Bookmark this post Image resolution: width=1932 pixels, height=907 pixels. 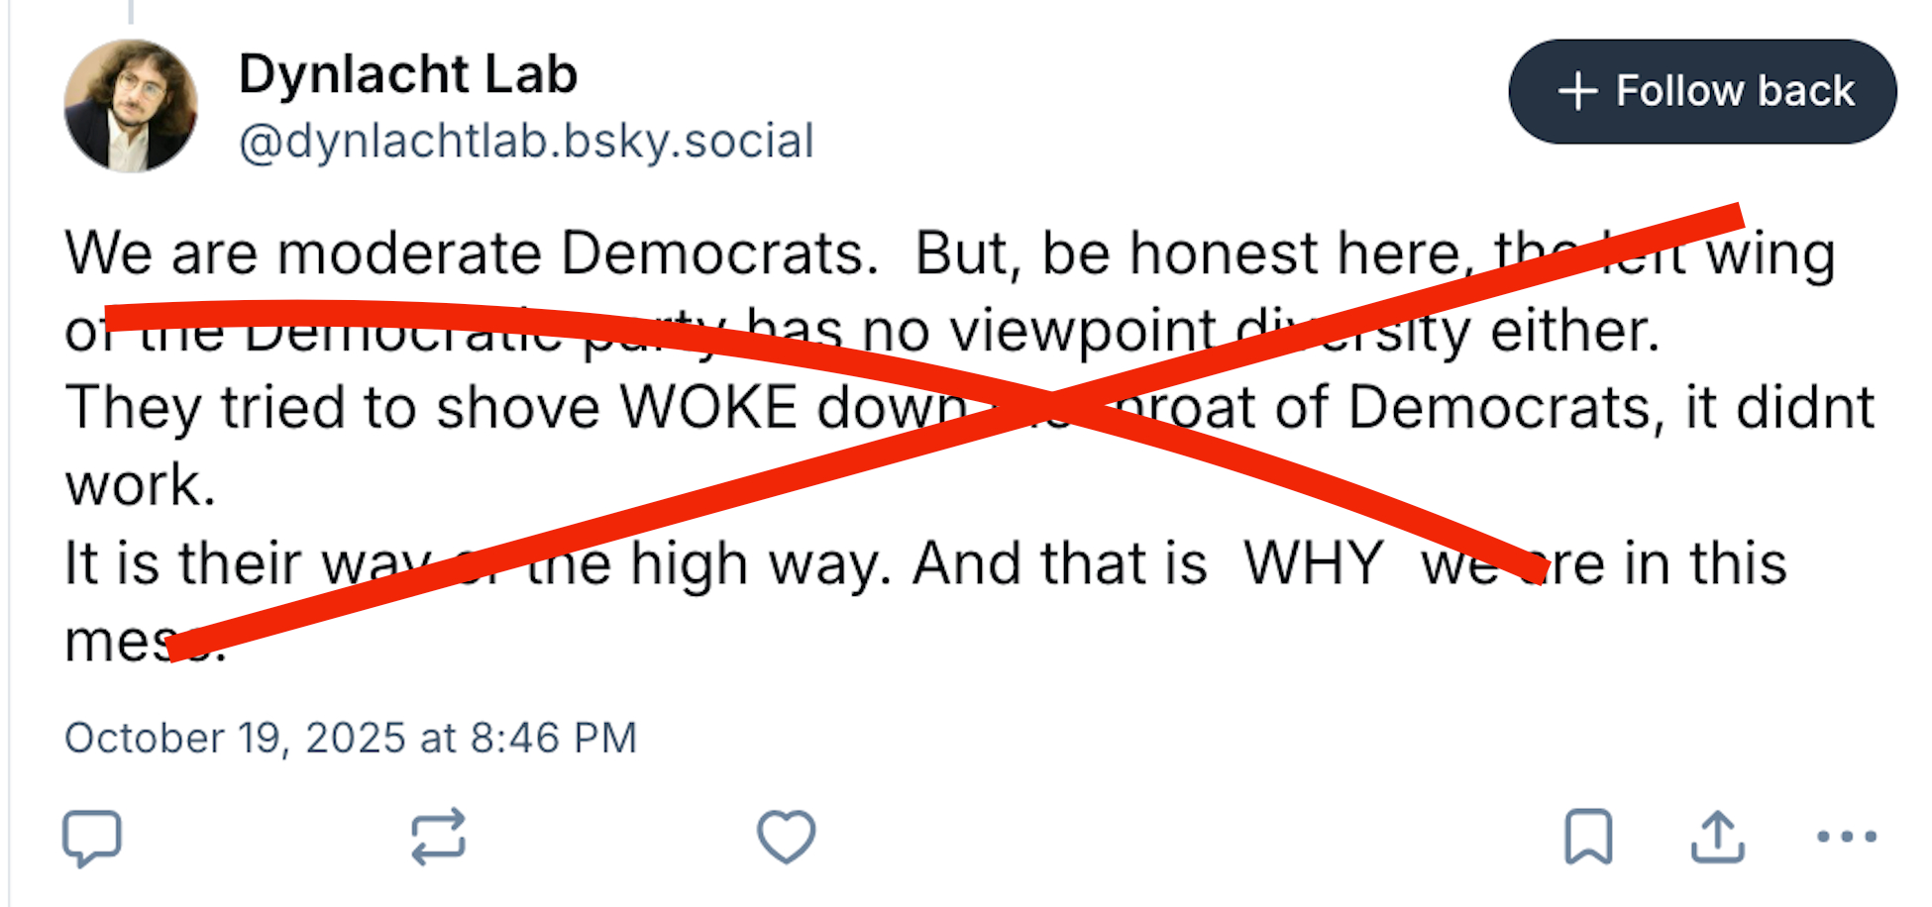[x=1588, y=838]
